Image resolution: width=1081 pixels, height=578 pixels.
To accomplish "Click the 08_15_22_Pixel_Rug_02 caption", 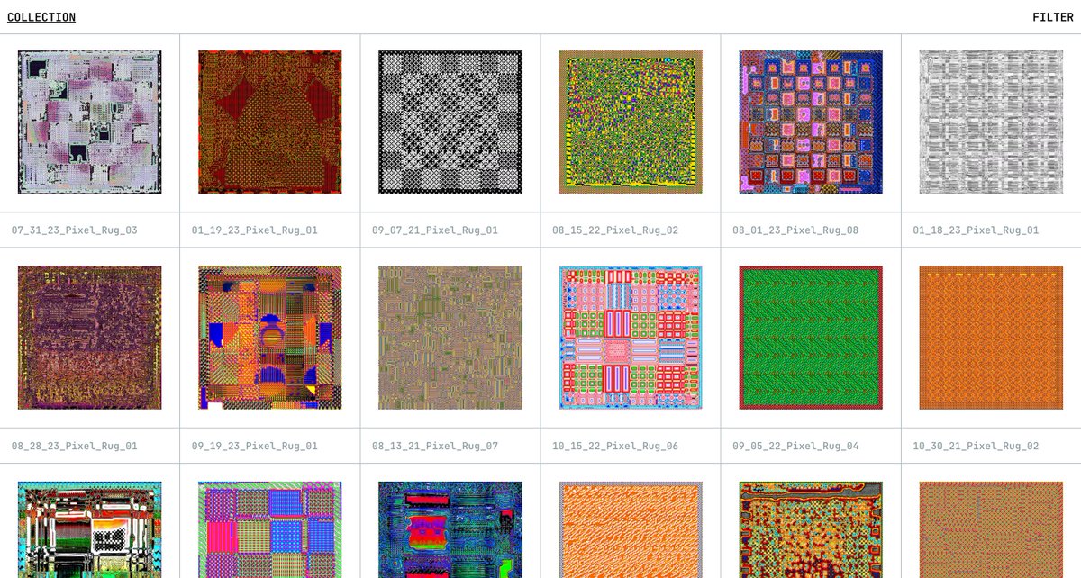I will 615,230.
